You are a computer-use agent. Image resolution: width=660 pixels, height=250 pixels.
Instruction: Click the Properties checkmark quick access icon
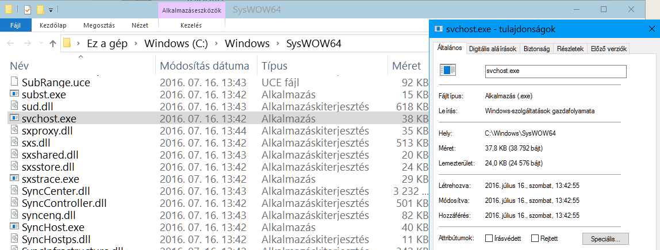pyautogui.click(x=28, y=9)
